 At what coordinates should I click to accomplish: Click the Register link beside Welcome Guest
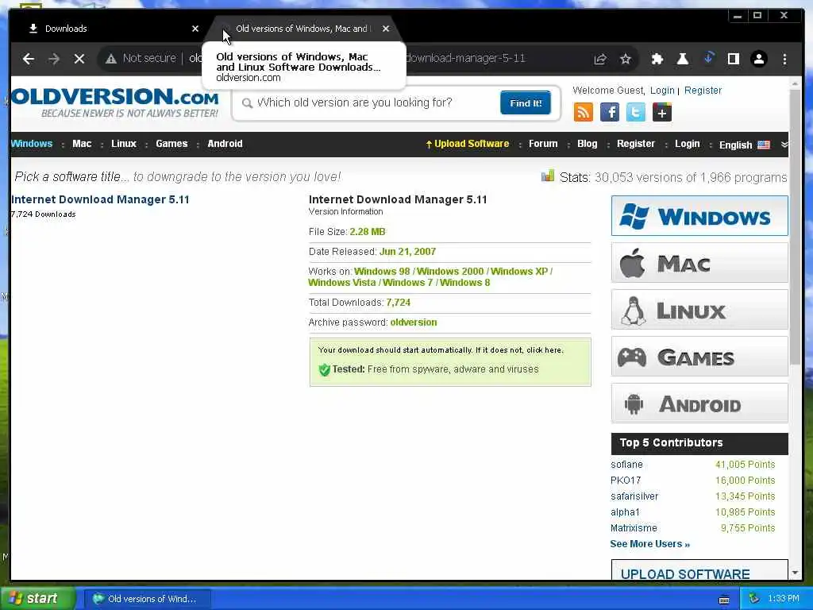pyautogui.click(x=703, y=91)
